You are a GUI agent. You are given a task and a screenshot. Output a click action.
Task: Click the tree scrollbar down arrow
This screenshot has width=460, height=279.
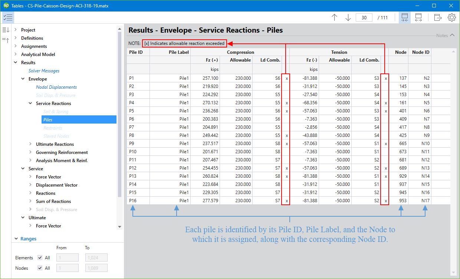click(119, 227)
